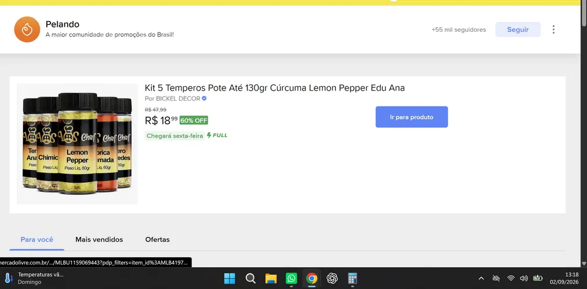This screenshot has width=587, height=289.
Task: Click the +55 mil seguidores text
Action: [x=459, y=29]
